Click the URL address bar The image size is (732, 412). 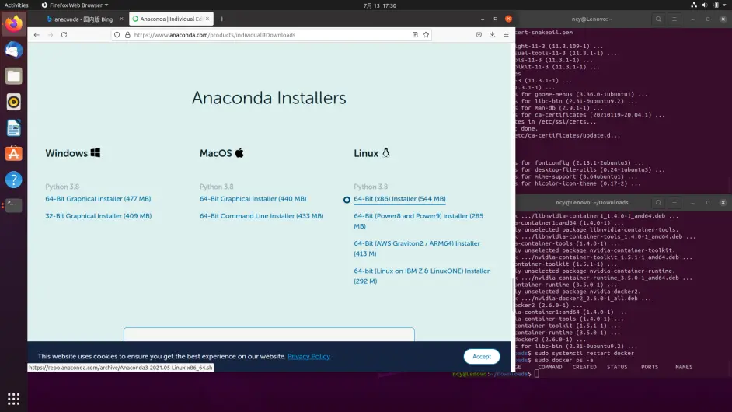(x=270, y=34)
